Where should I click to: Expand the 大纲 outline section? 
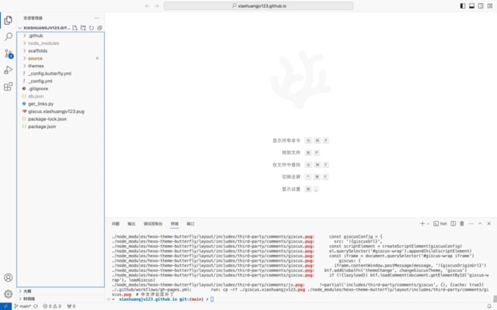click(27, 291)
